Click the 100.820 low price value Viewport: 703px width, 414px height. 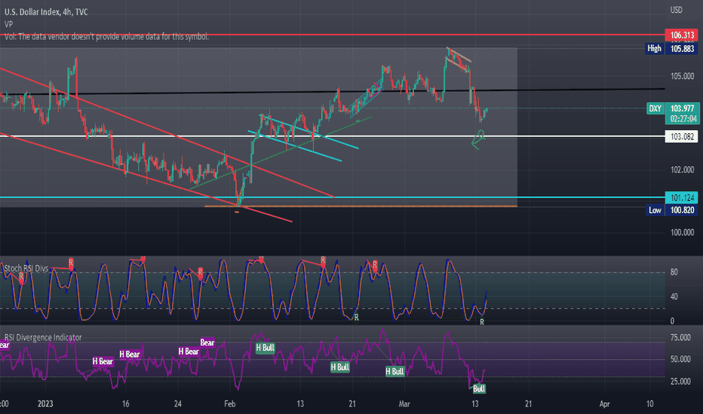click(682, 210)
